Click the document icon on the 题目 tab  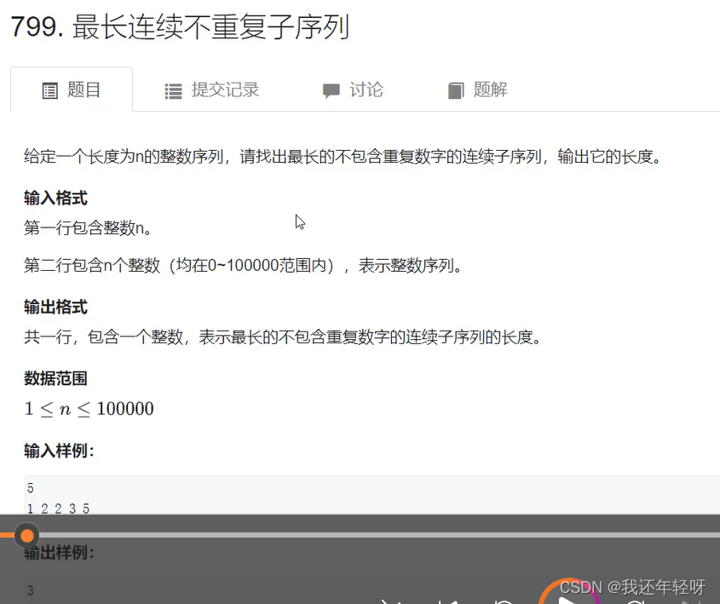point(50,89)
